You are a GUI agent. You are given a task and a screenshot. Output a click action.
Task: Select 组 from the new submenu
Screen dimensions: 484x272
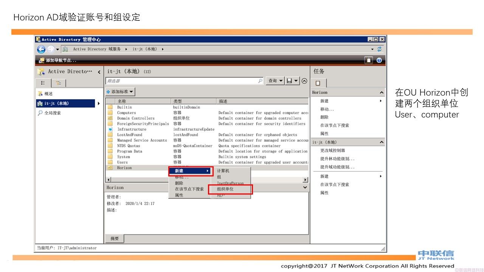tap(231, 177)
